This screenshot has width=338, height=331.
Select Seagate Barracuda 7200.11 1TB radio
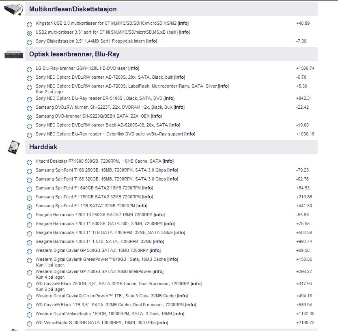click(x=29, y=234)
